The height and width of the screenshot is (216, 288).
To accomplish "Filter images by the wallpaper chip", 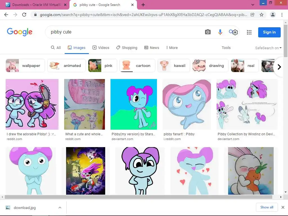I will [25, 66].
